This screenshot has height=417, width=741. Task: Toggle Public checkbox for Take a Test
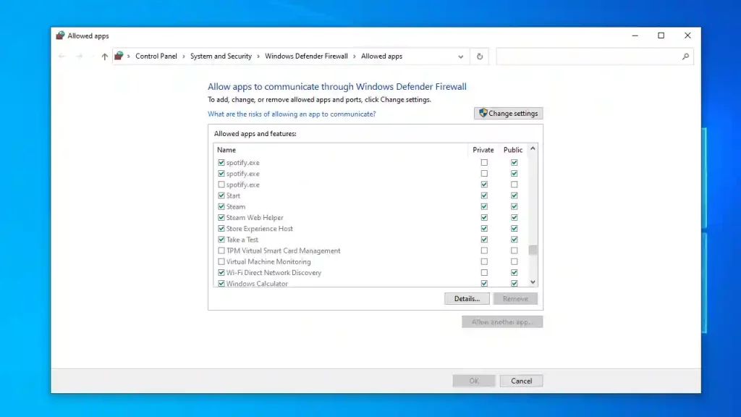pos(515,240)
